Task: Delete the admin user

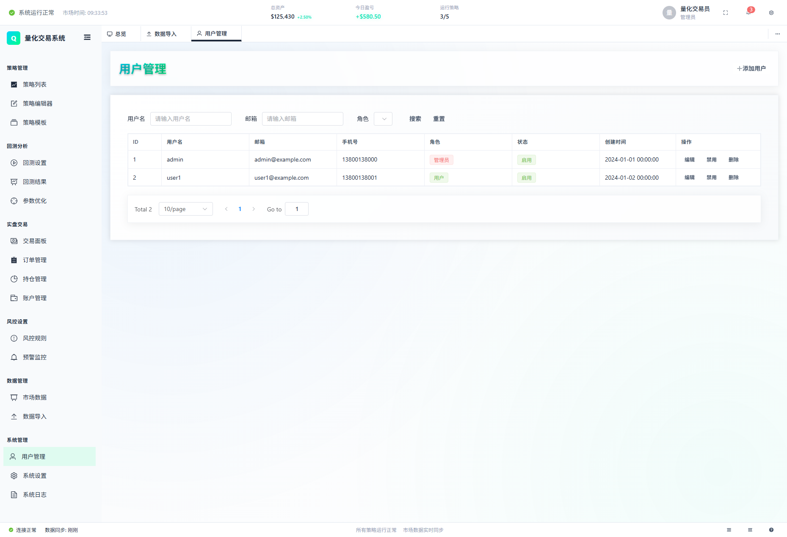Action: pyautogui.click(x=734, y=159)
